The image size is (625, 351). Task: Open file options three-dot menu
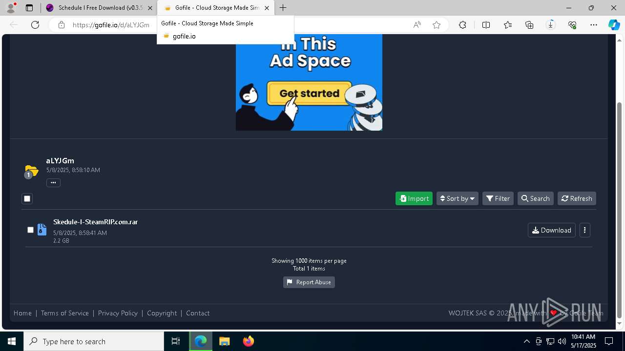[584, 230]
